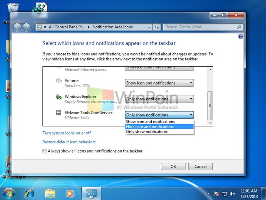
Task: Enable Always show all icons checkbox
Action: point(45,151)
